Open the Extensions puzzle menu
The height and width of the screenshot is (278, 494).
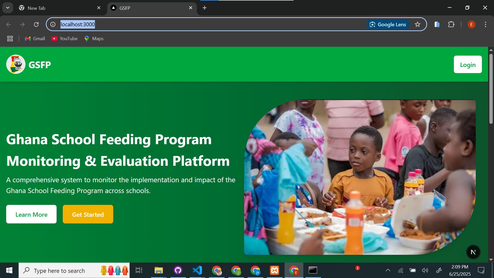pyautogui.click(x=451, y=24)
